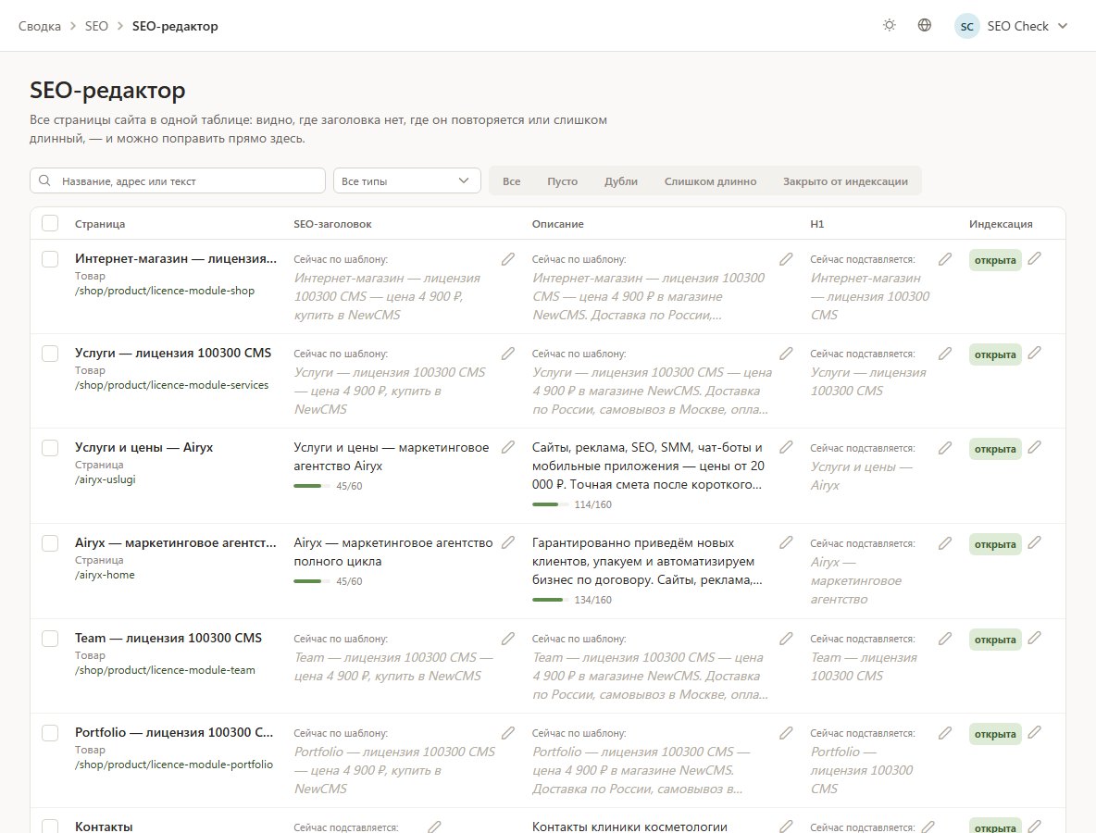The width and height of the screenshot is (1096, 833).
Task: Edit description for Услуги — лицензия row
Action: (x=786, y=354)
